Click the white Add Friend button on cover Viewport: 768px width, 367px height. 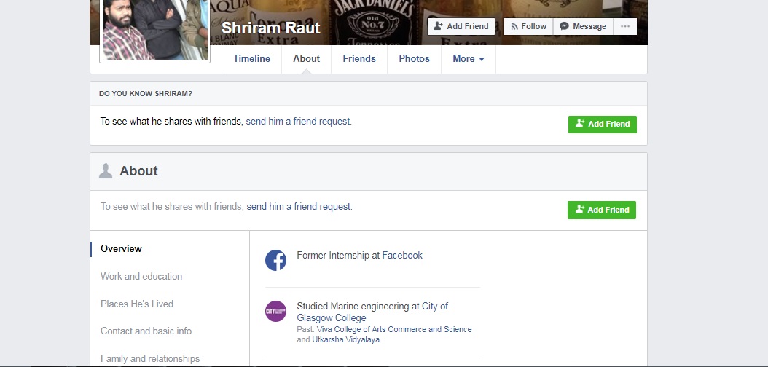coord(461,26)
